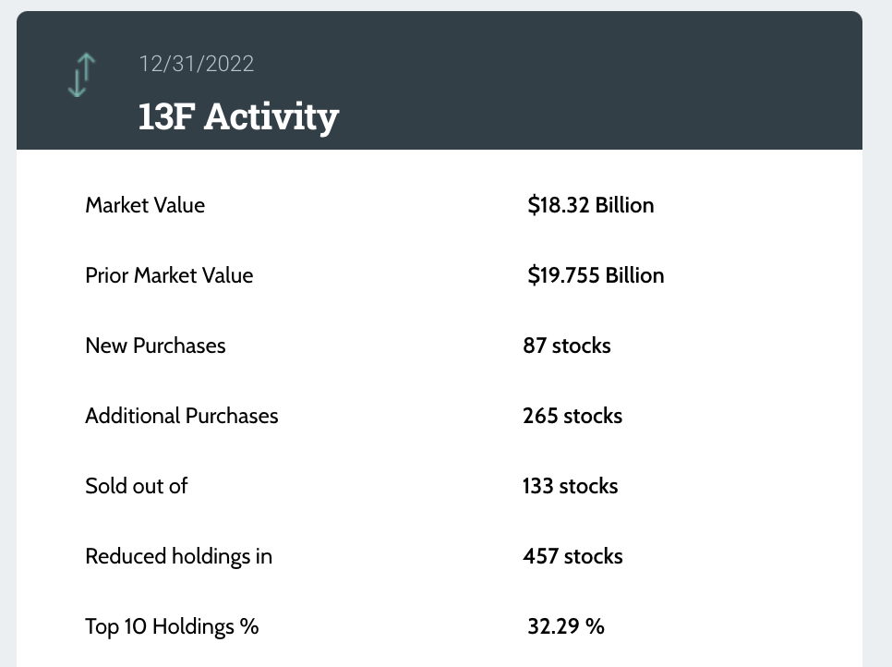This screenshot has height=667, width=892.
Task: Click the Sold out of label
Action: pyautogui.click(x=137, y=486)
